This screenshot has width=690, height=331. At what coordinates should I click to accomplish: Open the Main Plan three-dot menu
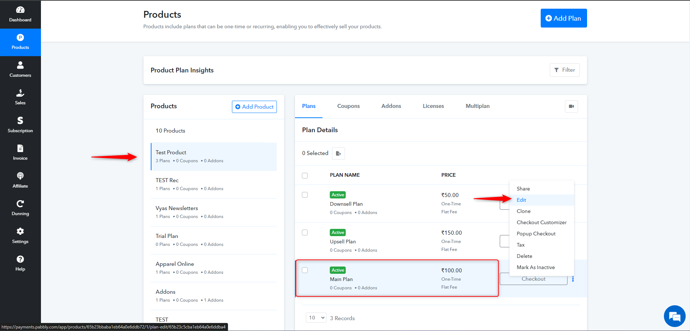tap(573, 279)
